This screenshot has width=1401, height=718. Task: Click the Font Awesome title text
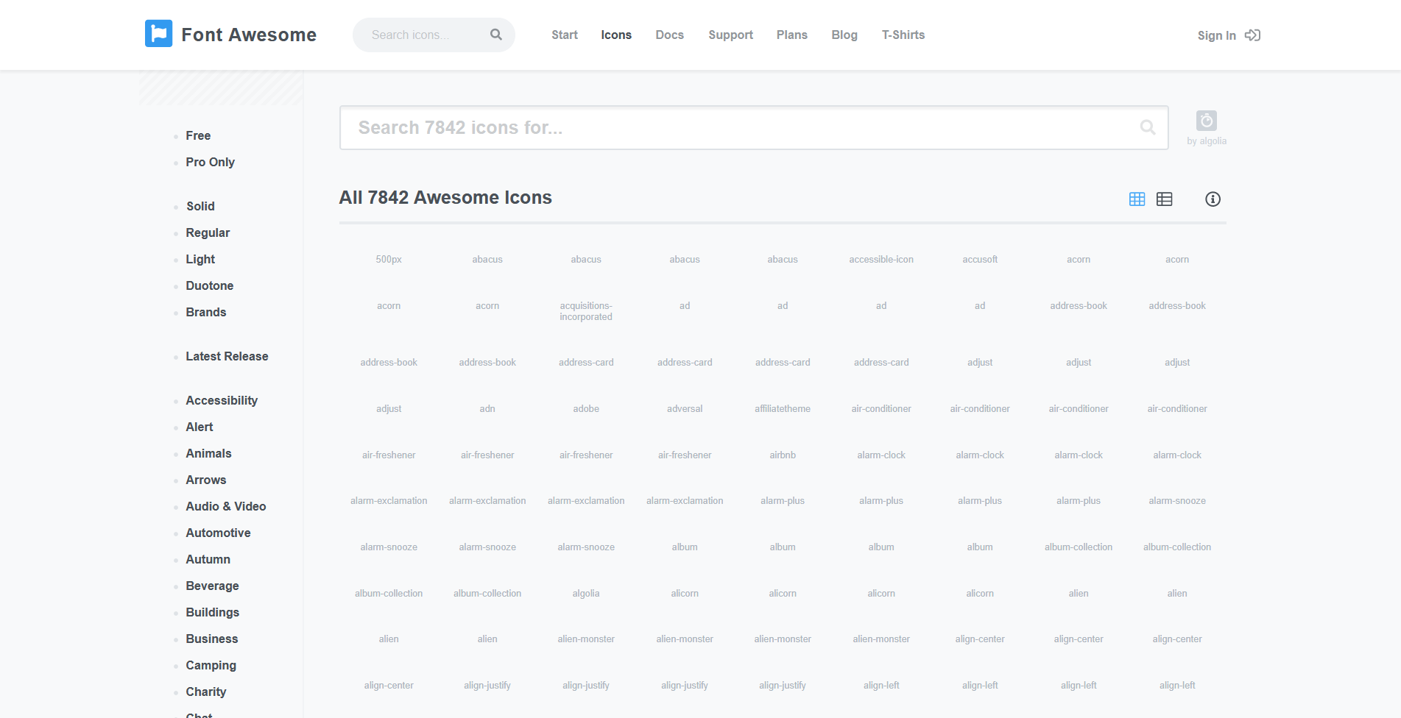(249, 35)
